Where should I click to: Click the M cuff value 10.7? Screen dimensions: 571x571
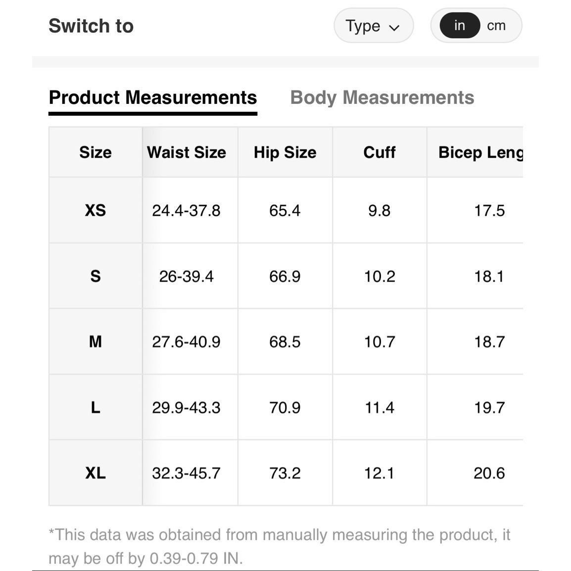[380, 341]
